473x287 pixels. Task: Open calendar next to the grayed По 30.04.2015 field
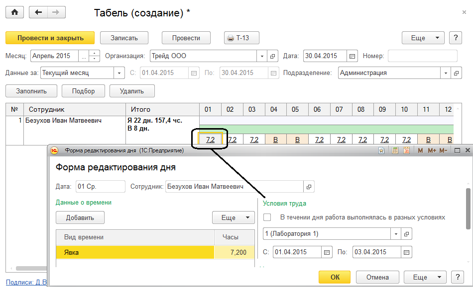tap(273, 73)
